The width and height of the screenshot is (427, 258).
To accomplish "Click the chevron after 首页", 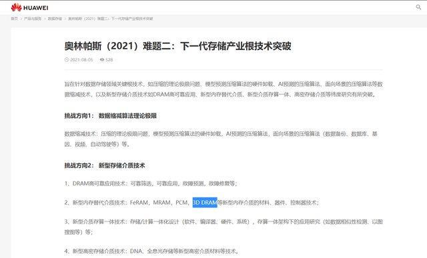I will (x=21, y=19).
